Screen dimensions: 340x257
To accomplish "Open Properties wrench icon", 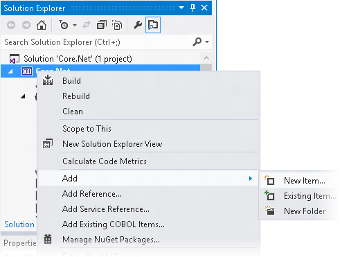I will 138,25.
